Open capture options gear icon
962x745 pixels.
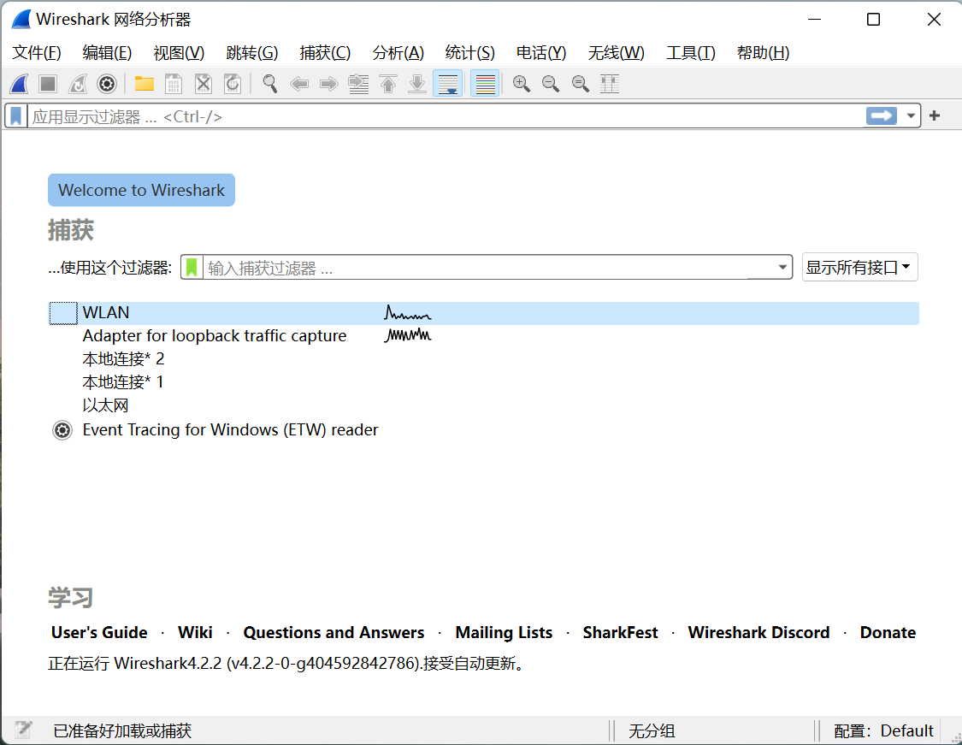tap(107, 84)
